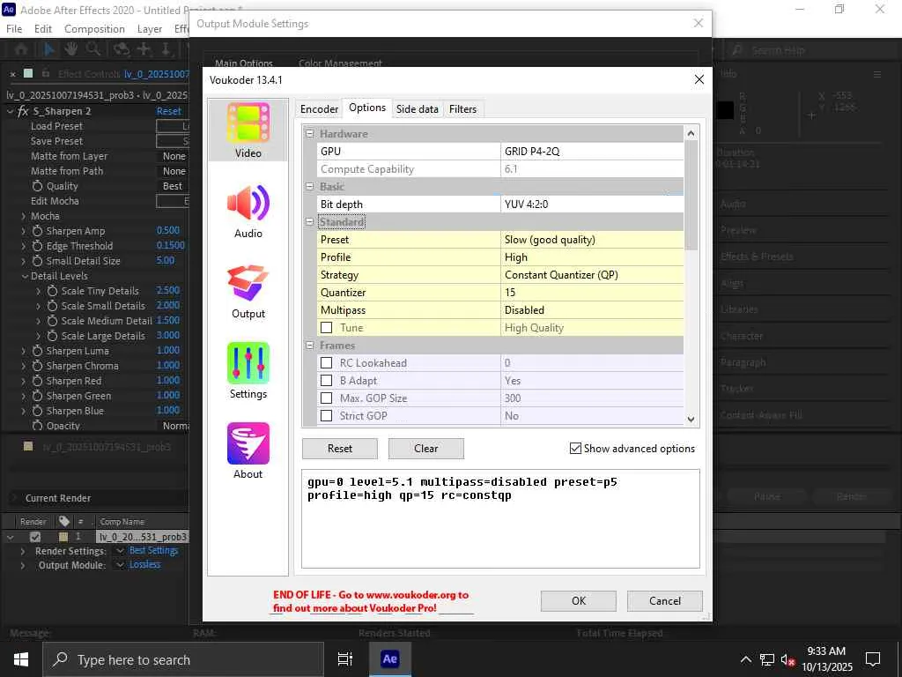
Task: Open the Layer menu
Action: point(150,29)
